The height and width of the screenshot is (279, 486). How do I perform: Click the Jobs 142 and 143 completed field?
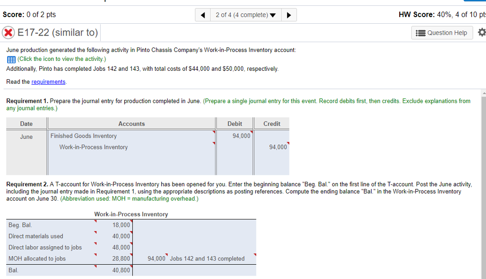coord(212,259)
